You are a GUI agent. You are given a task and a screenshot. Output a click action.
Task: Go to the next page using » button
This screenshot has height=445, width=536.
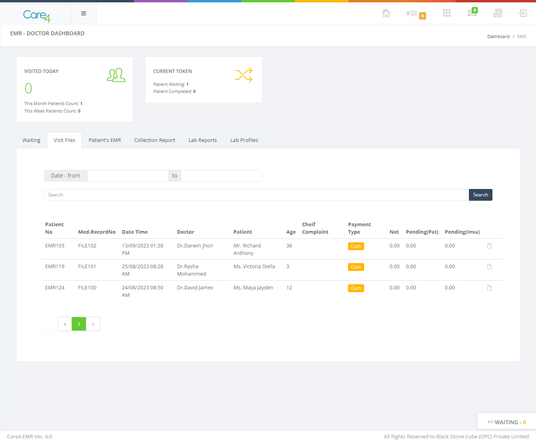[x=93, y=324]
